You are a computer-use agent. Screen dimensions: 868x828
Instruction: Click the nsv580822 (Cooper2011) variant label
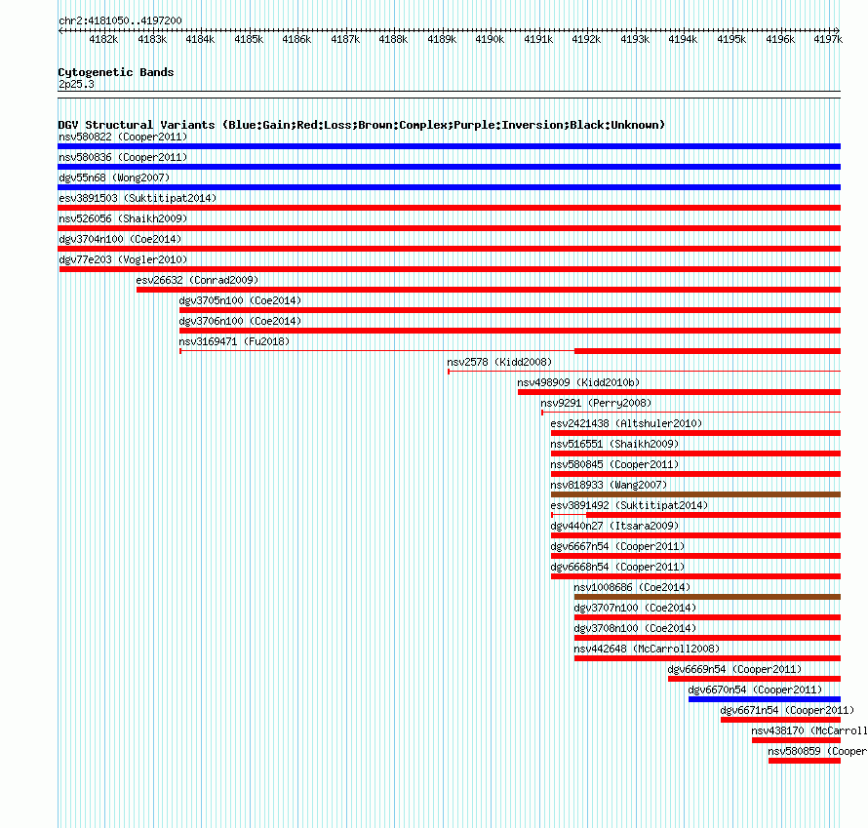click(123, 137)
